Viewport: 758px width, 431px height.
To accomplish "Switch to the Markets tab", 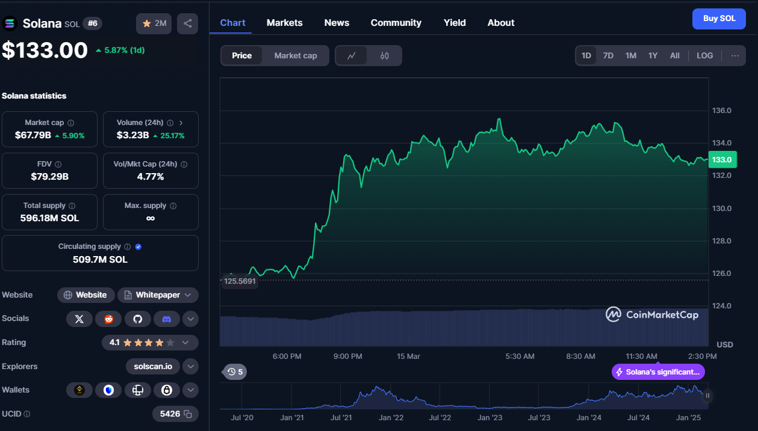I will click(284, 23).
